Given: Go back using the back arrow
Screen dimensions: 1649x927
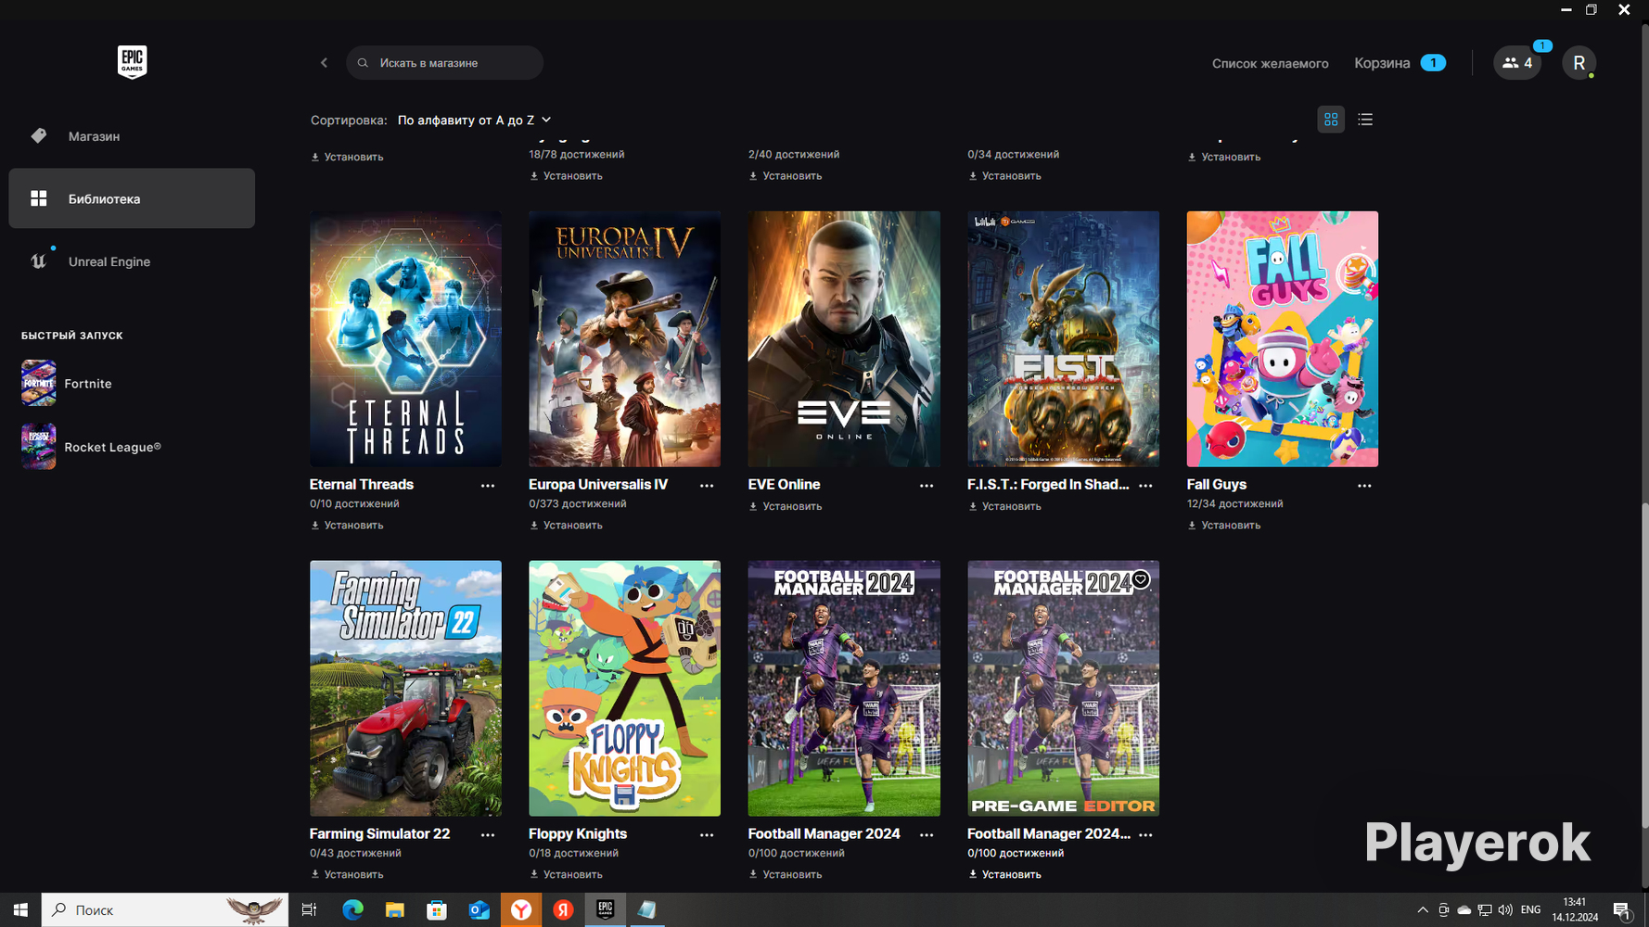Looking at the screenshot, I should tap(324, 63).
